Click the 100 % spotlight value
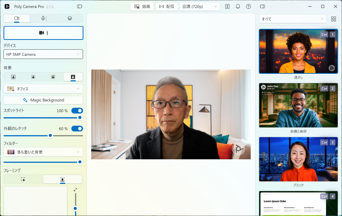The height and width of the screenshot is (216, 342). point(62,111)
